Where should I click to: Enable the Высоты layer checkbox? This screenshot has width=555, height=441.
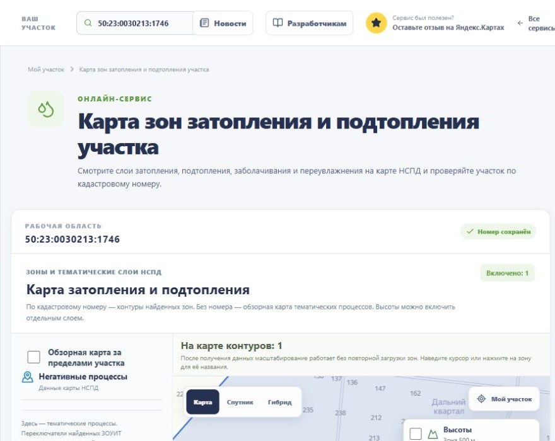[x=416, y=434]
